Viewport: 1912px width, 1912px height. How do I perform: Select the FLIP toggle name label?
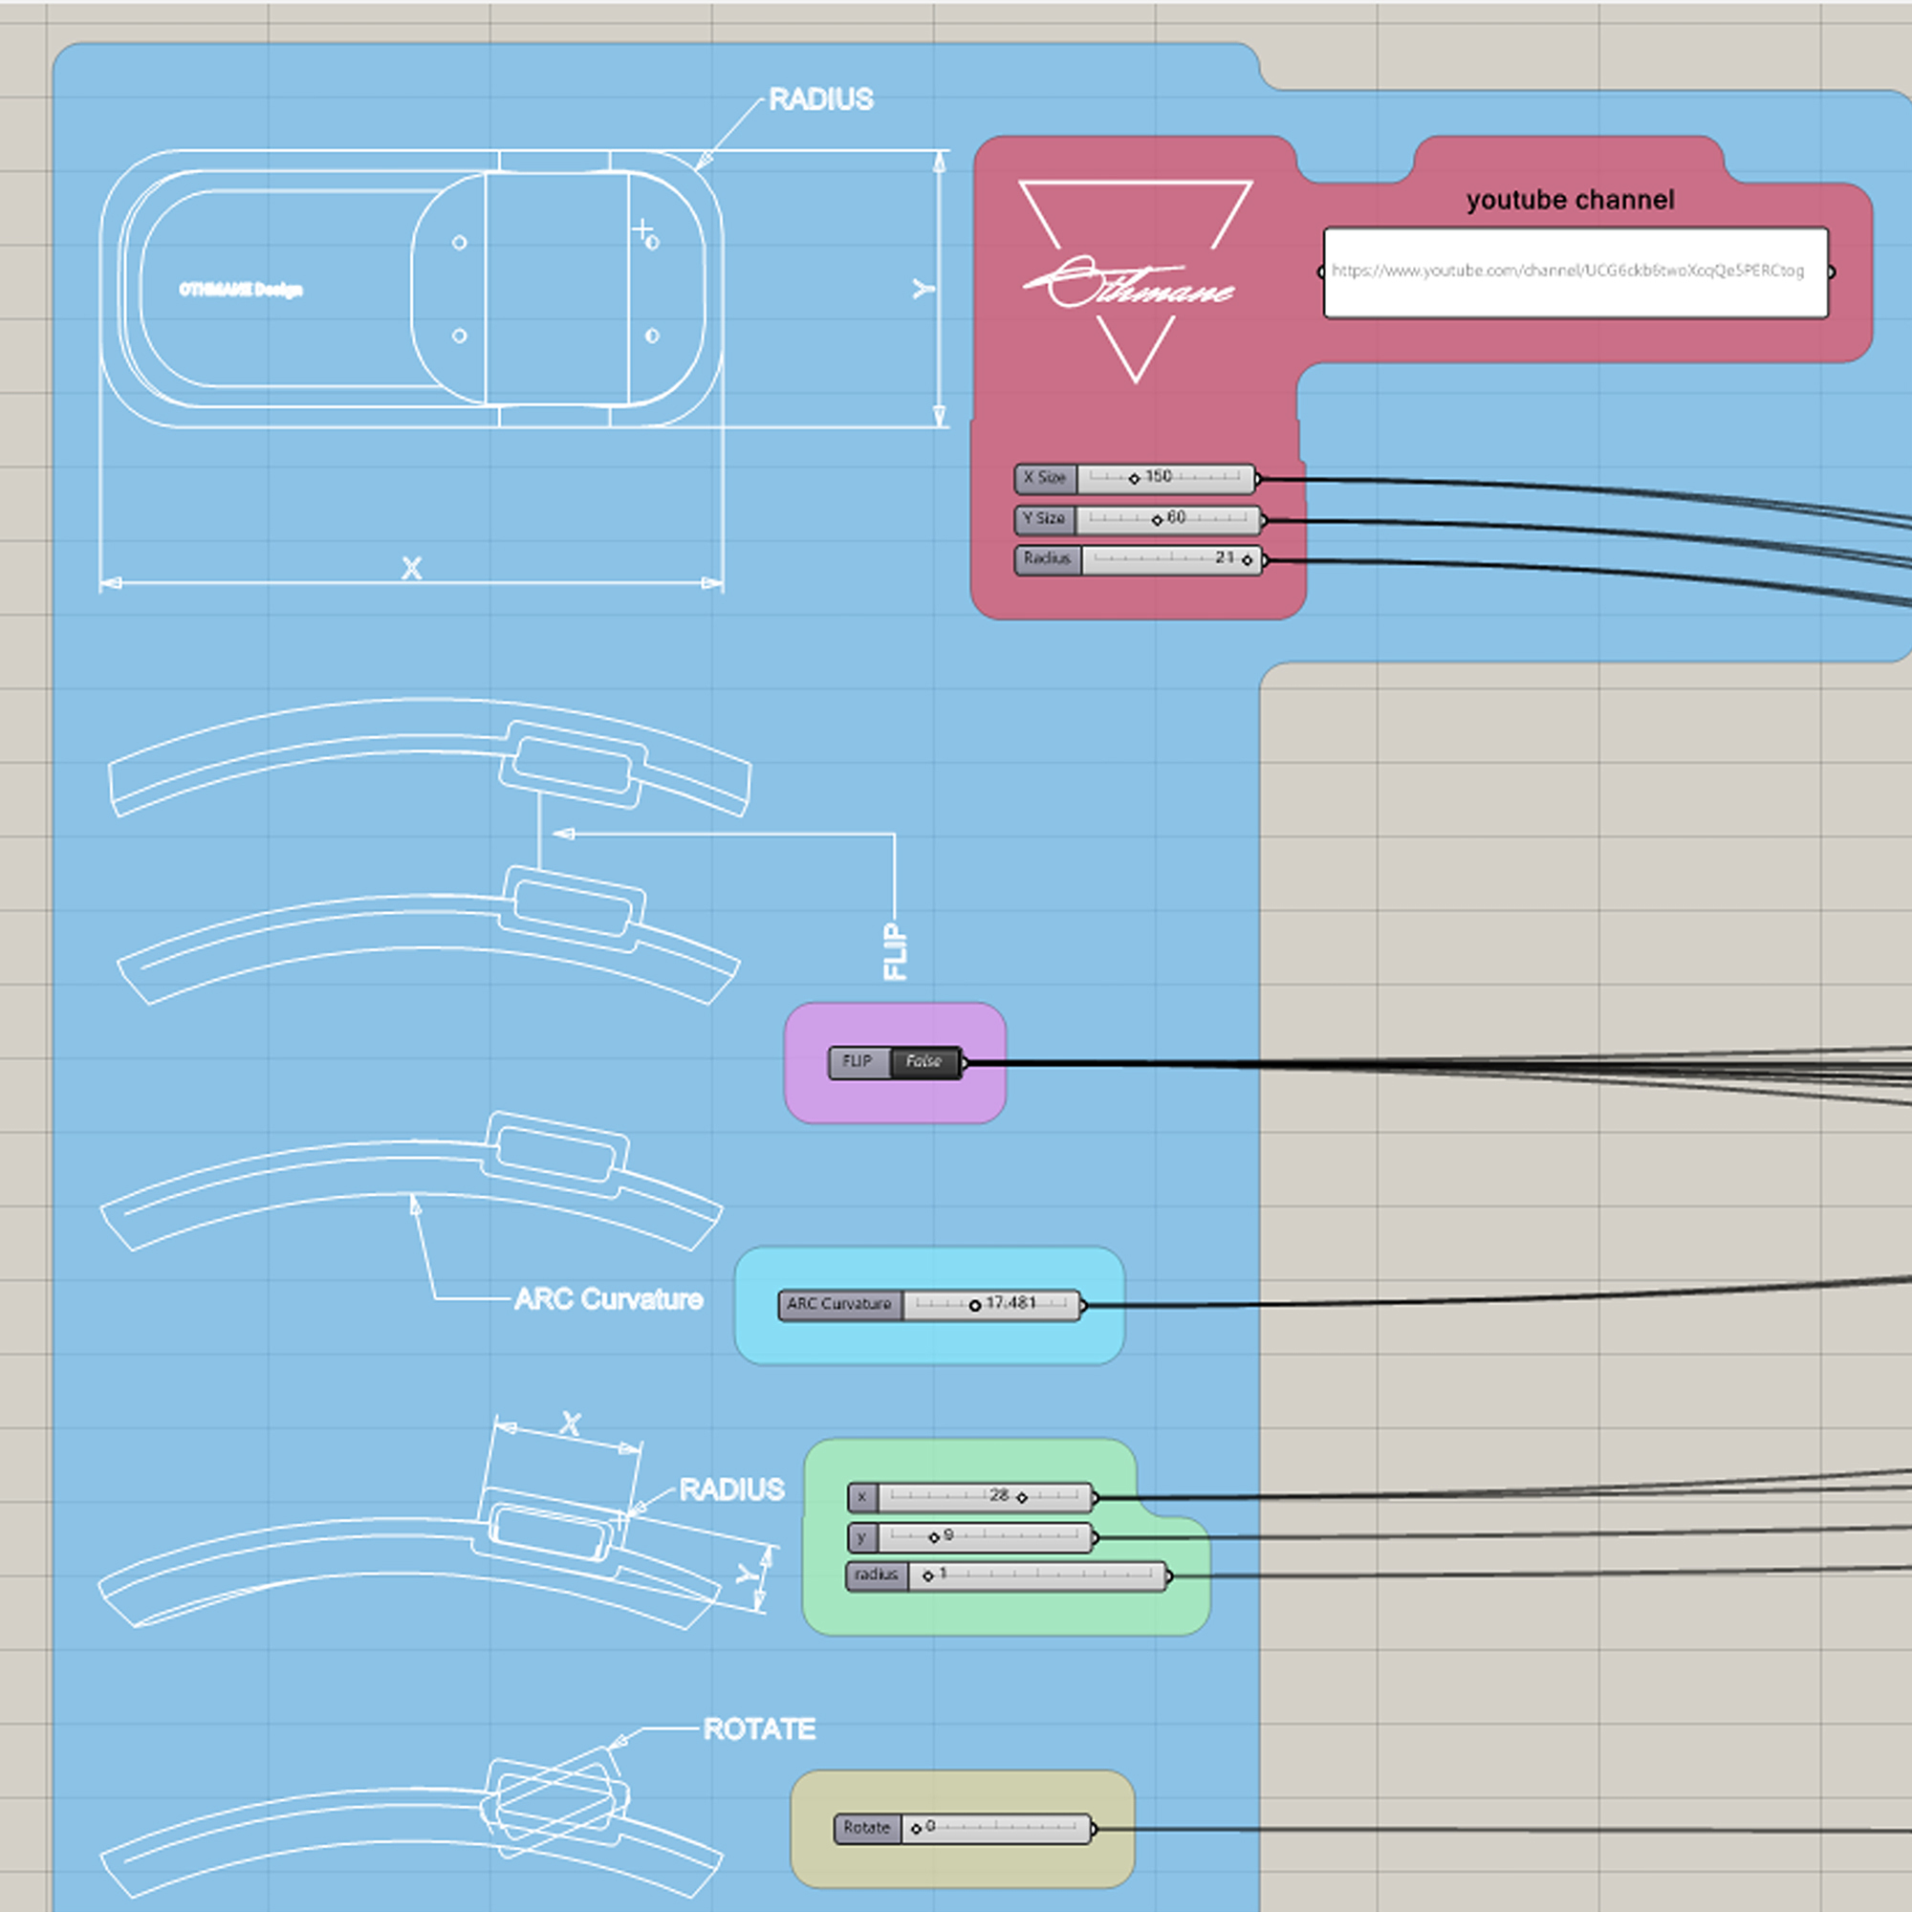(858, 1062)
